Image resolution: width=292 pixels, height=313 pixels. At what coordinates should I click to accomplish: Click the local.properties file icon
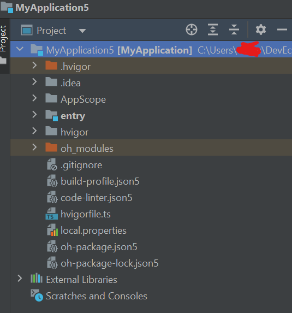[x=52, y=231]
